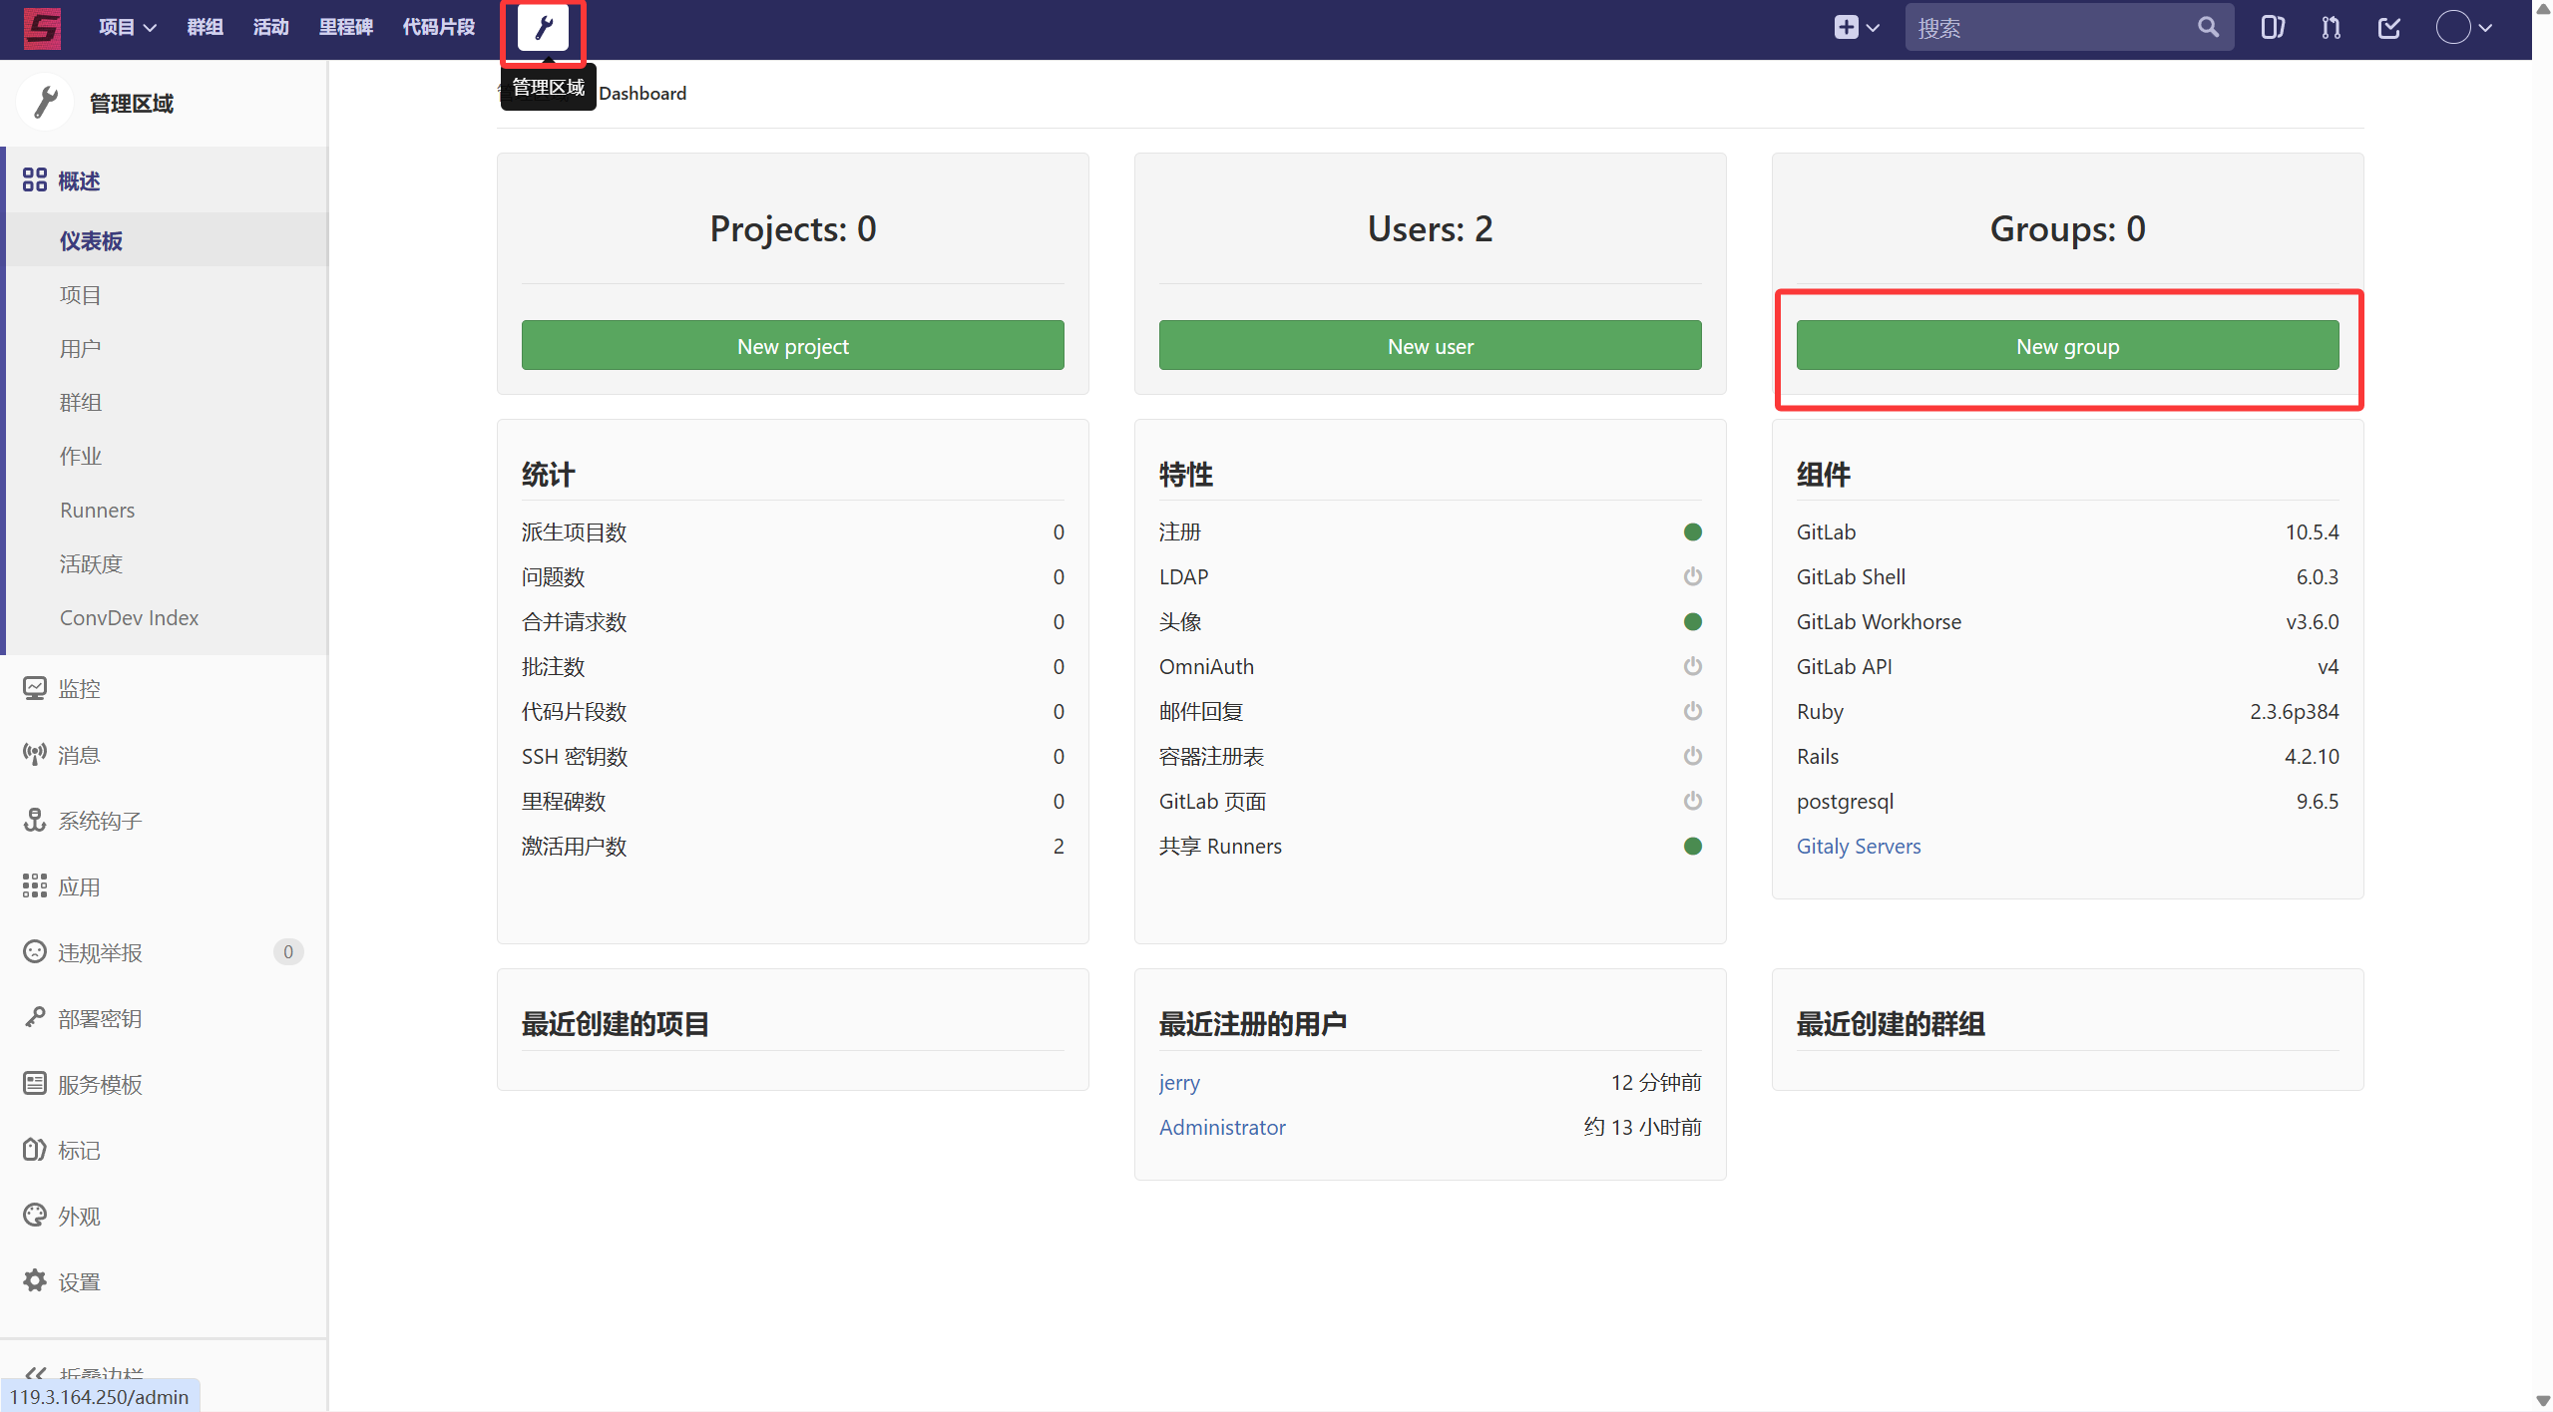Image resolution: width=2553 pixels, height=1412 pixels.
Task: Open 群组 in the top navigation
Action: click(x=206, y=27)
